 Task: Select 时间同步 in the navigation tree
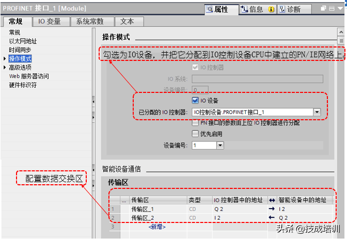coord(20,50)
